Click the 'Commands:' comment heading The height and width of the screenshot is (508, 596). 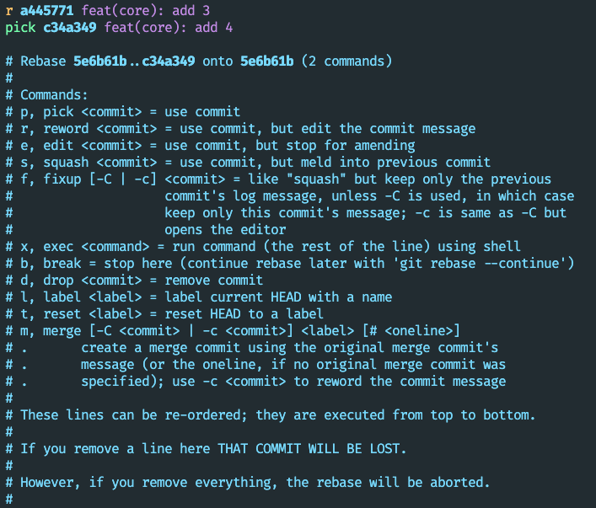(54, 95)
